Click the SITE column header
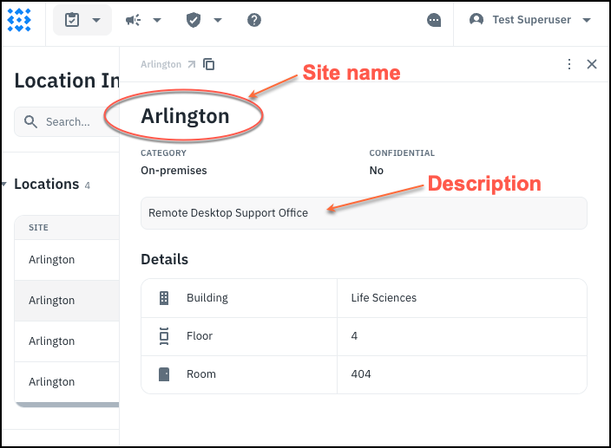Screen dimensions: 611x448 (39, 228)
